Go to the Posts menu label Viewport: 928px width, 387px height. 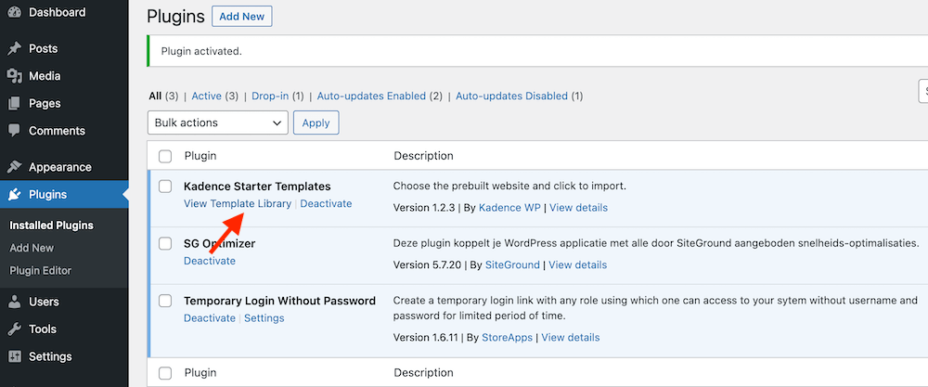point(44,48)
